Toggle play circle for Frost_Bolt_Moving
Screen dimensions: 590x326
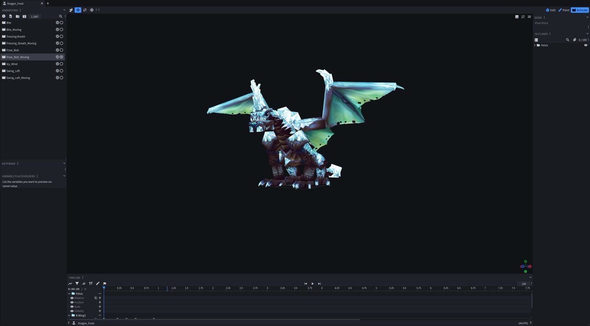[61, 57]
